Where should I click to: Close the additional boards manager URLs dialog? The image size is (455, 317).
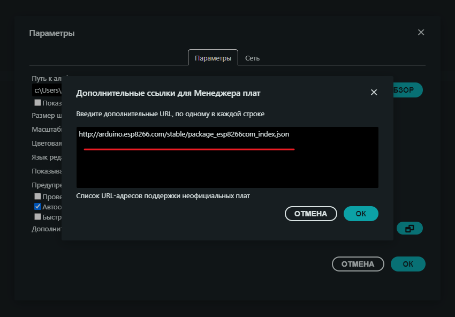pos(374,92)
